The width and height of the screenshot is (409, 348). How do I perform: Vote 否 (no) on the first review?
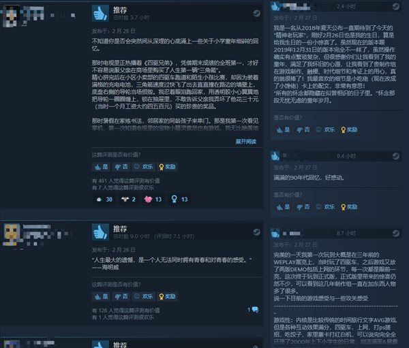(x=121, y=167)
